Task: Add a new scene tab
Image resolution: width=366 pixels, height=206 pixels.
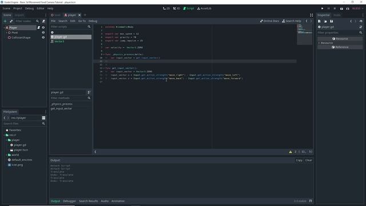Action: tap(85, 15)
